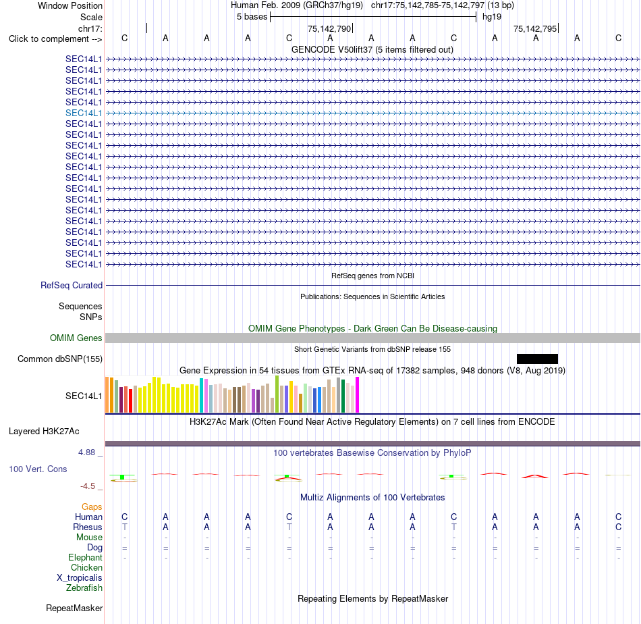641x624 pixels.
Task: Click the Layered H3K27Ac track label
Action: coord(44,432)
